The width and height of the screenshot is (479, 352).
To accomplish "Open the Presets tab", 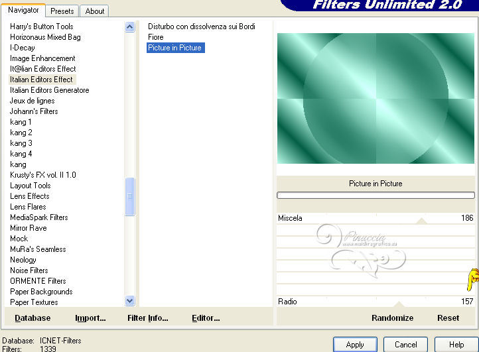I will (62, 11).
